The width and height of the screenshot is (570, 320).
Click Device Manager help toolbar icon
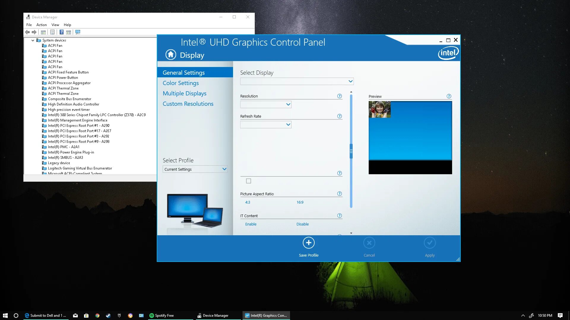pyautogui.click(x=61, y=32)
